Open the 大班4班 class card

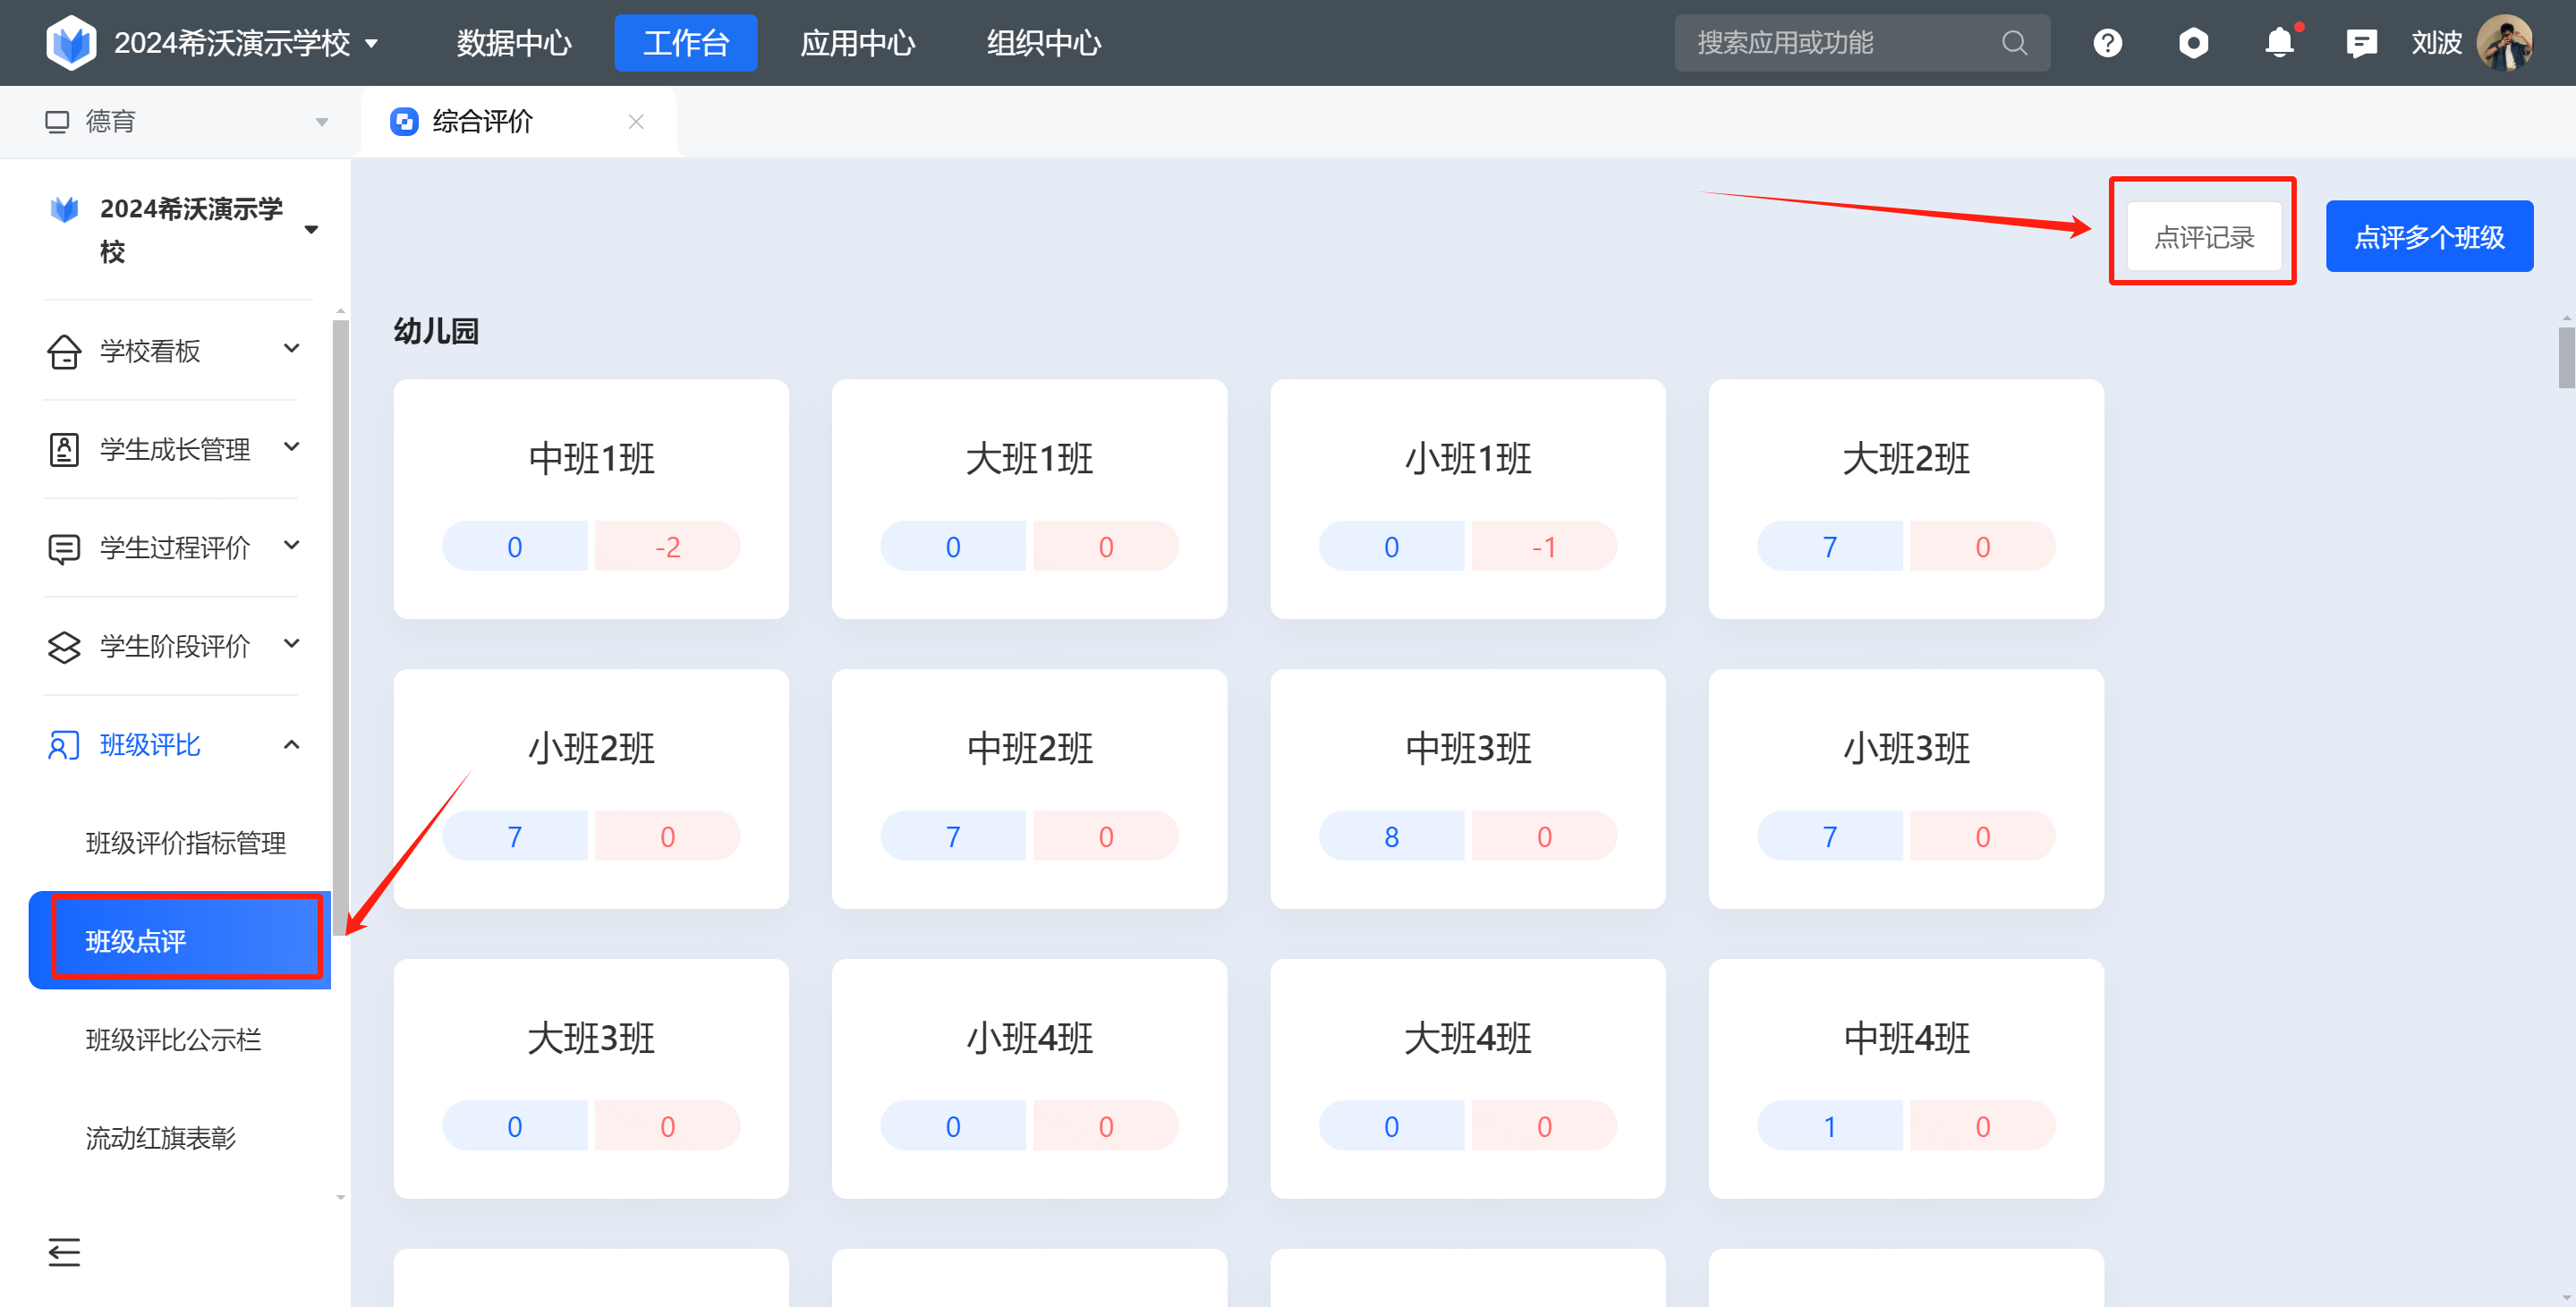click(x=1468, y=1079)
